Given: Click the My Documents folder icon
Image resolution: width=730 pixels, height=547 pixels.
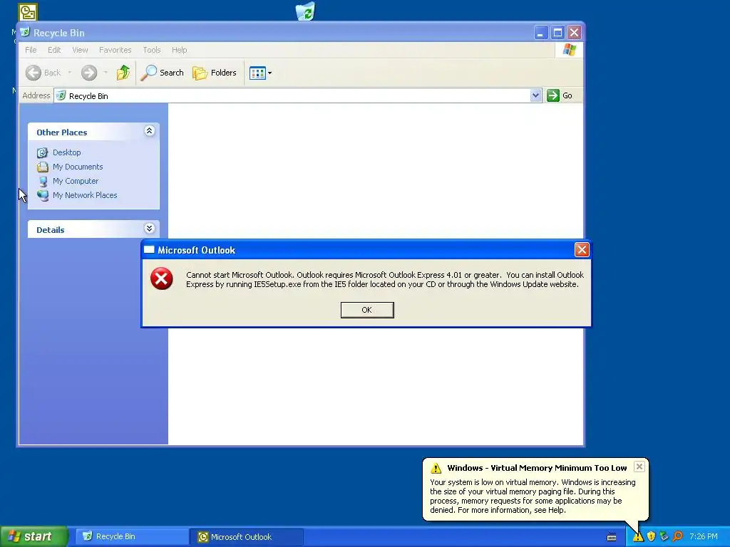Looking at the screenshot, I should tap(42, 167).
